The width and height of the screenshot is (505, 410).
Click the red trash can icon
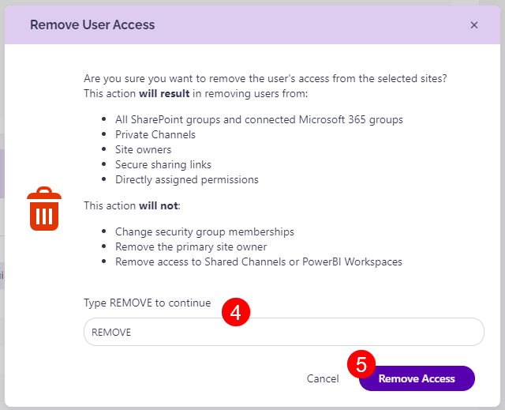tap(44, 209)
